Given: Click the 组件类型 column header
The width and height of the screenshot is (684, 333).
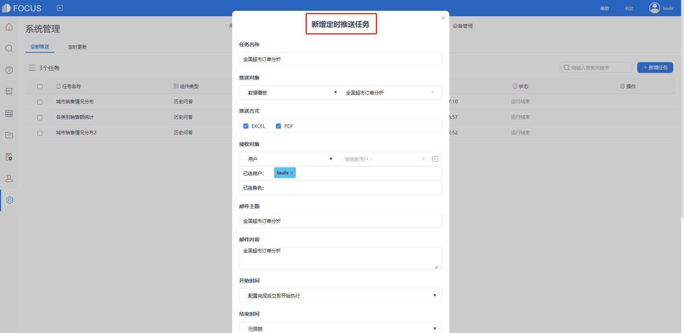Looking at the screenshot, I should click(186, 86).
